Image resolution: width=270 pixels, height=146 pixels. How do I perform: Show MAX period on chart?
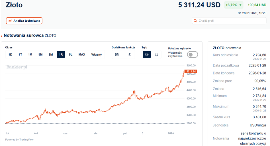[82, 54]
